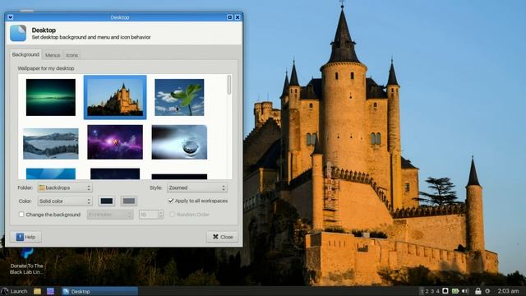This screenshot has width=526, height=296.
Task: Open the Style Zoomed dropdown
Action: click(x=197, y=187)
